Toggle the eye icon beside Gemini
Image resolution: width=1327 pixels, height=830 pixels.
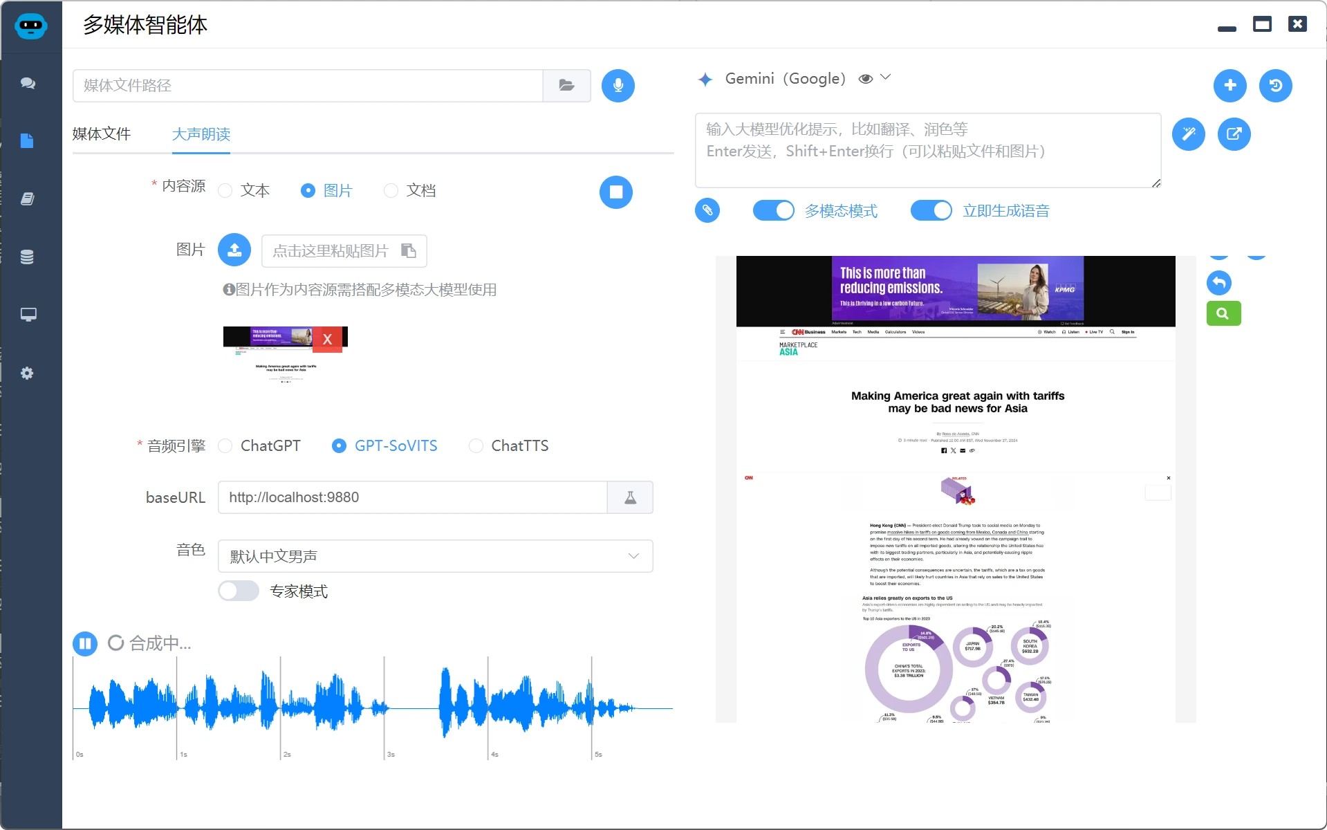click(865, 79)
